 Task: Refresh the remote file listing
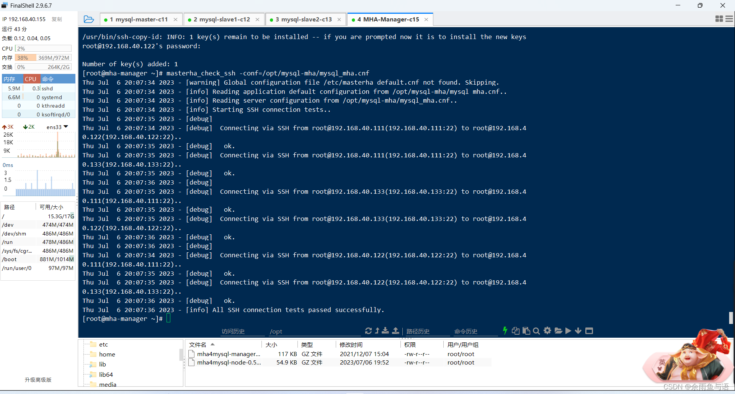coord(368,330)
